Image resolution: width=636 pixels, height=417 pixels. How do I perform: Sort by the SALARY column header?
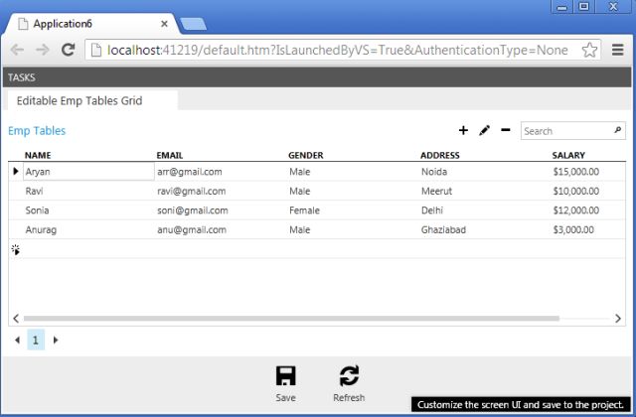coord(568,155)
